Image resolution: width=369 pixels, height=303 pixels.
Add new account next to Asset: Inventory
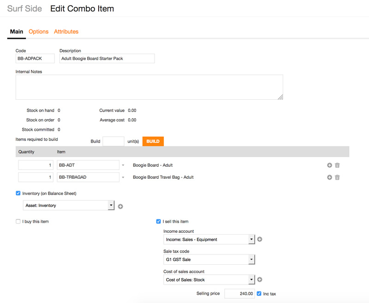click(120, 206)
